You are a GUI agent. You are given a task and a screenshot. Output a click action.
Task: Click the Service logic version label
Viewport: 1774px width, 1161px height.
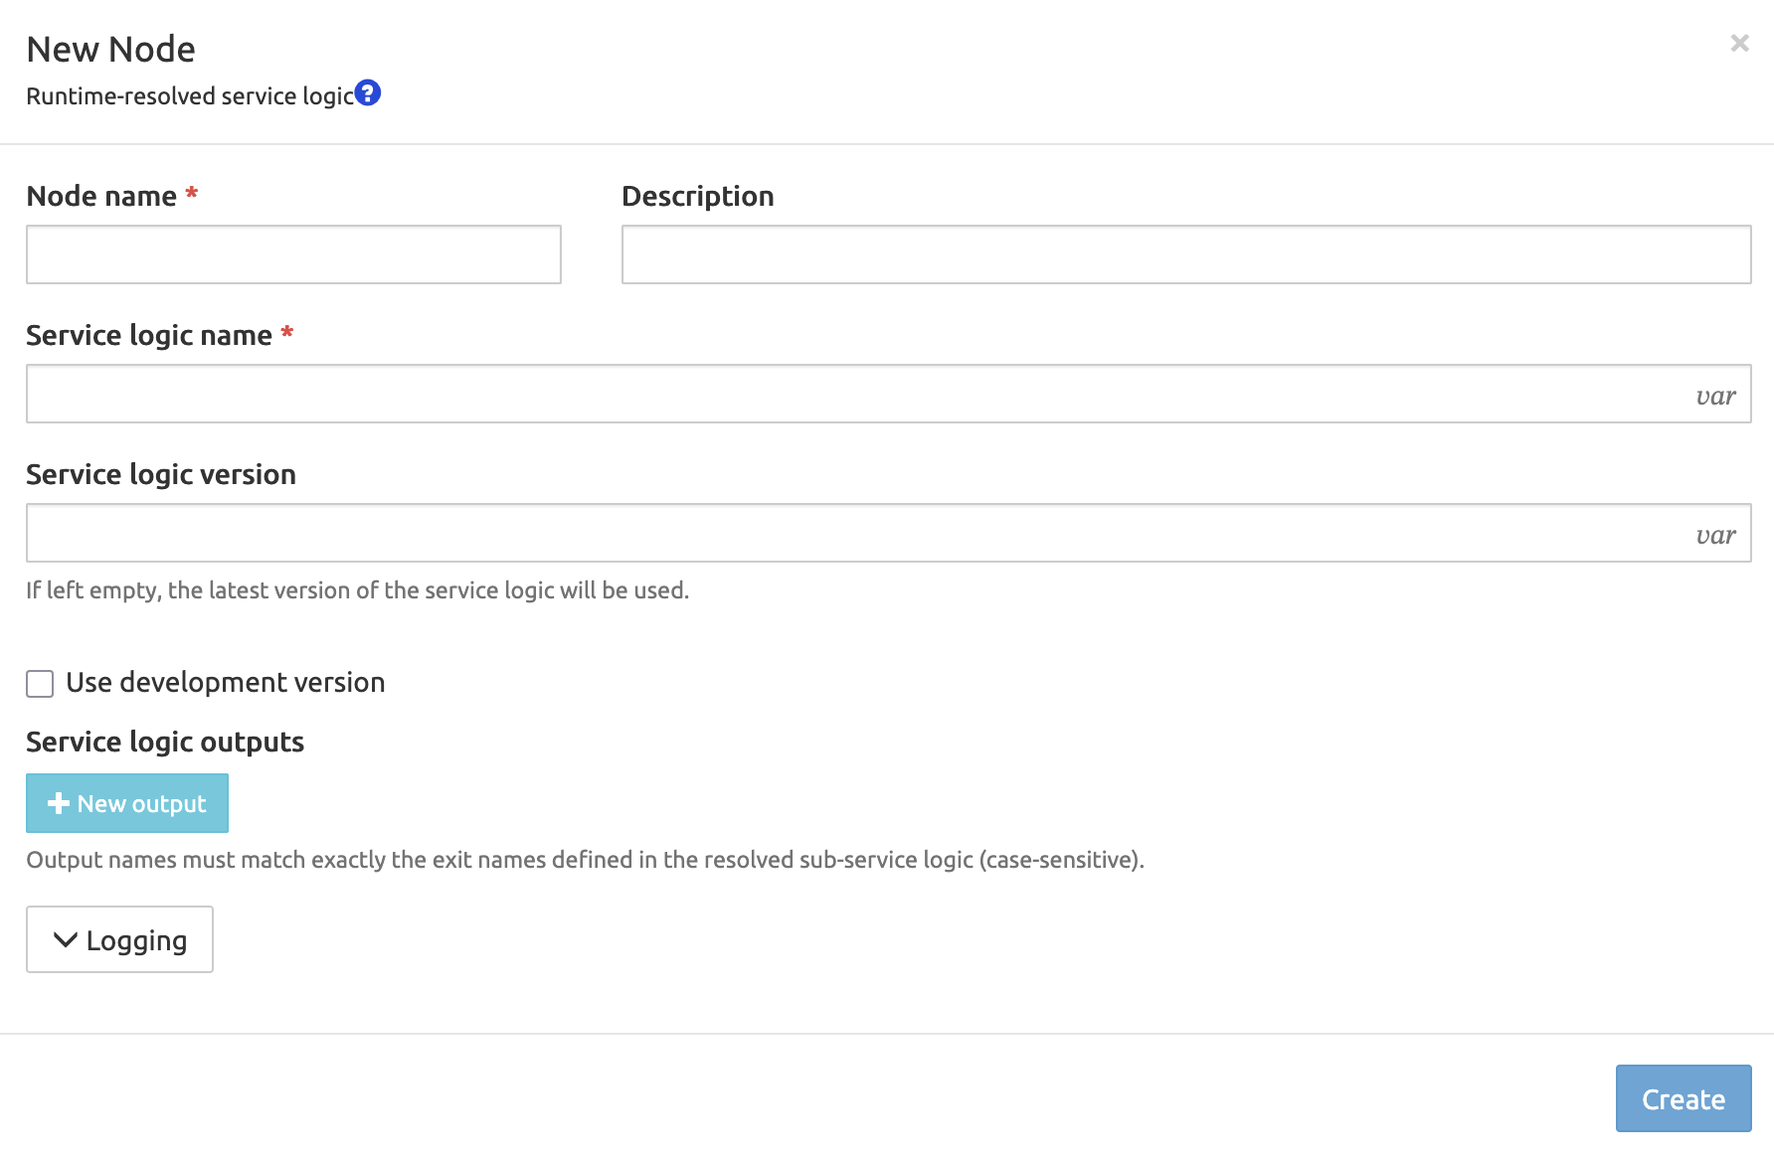coord(161,474)
